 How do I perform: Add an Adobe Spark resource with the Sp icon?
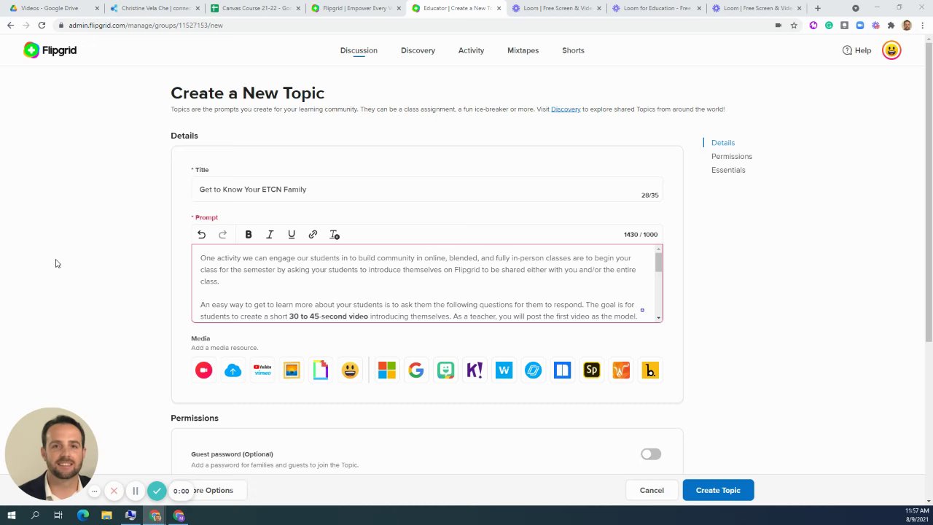(592, 370)
